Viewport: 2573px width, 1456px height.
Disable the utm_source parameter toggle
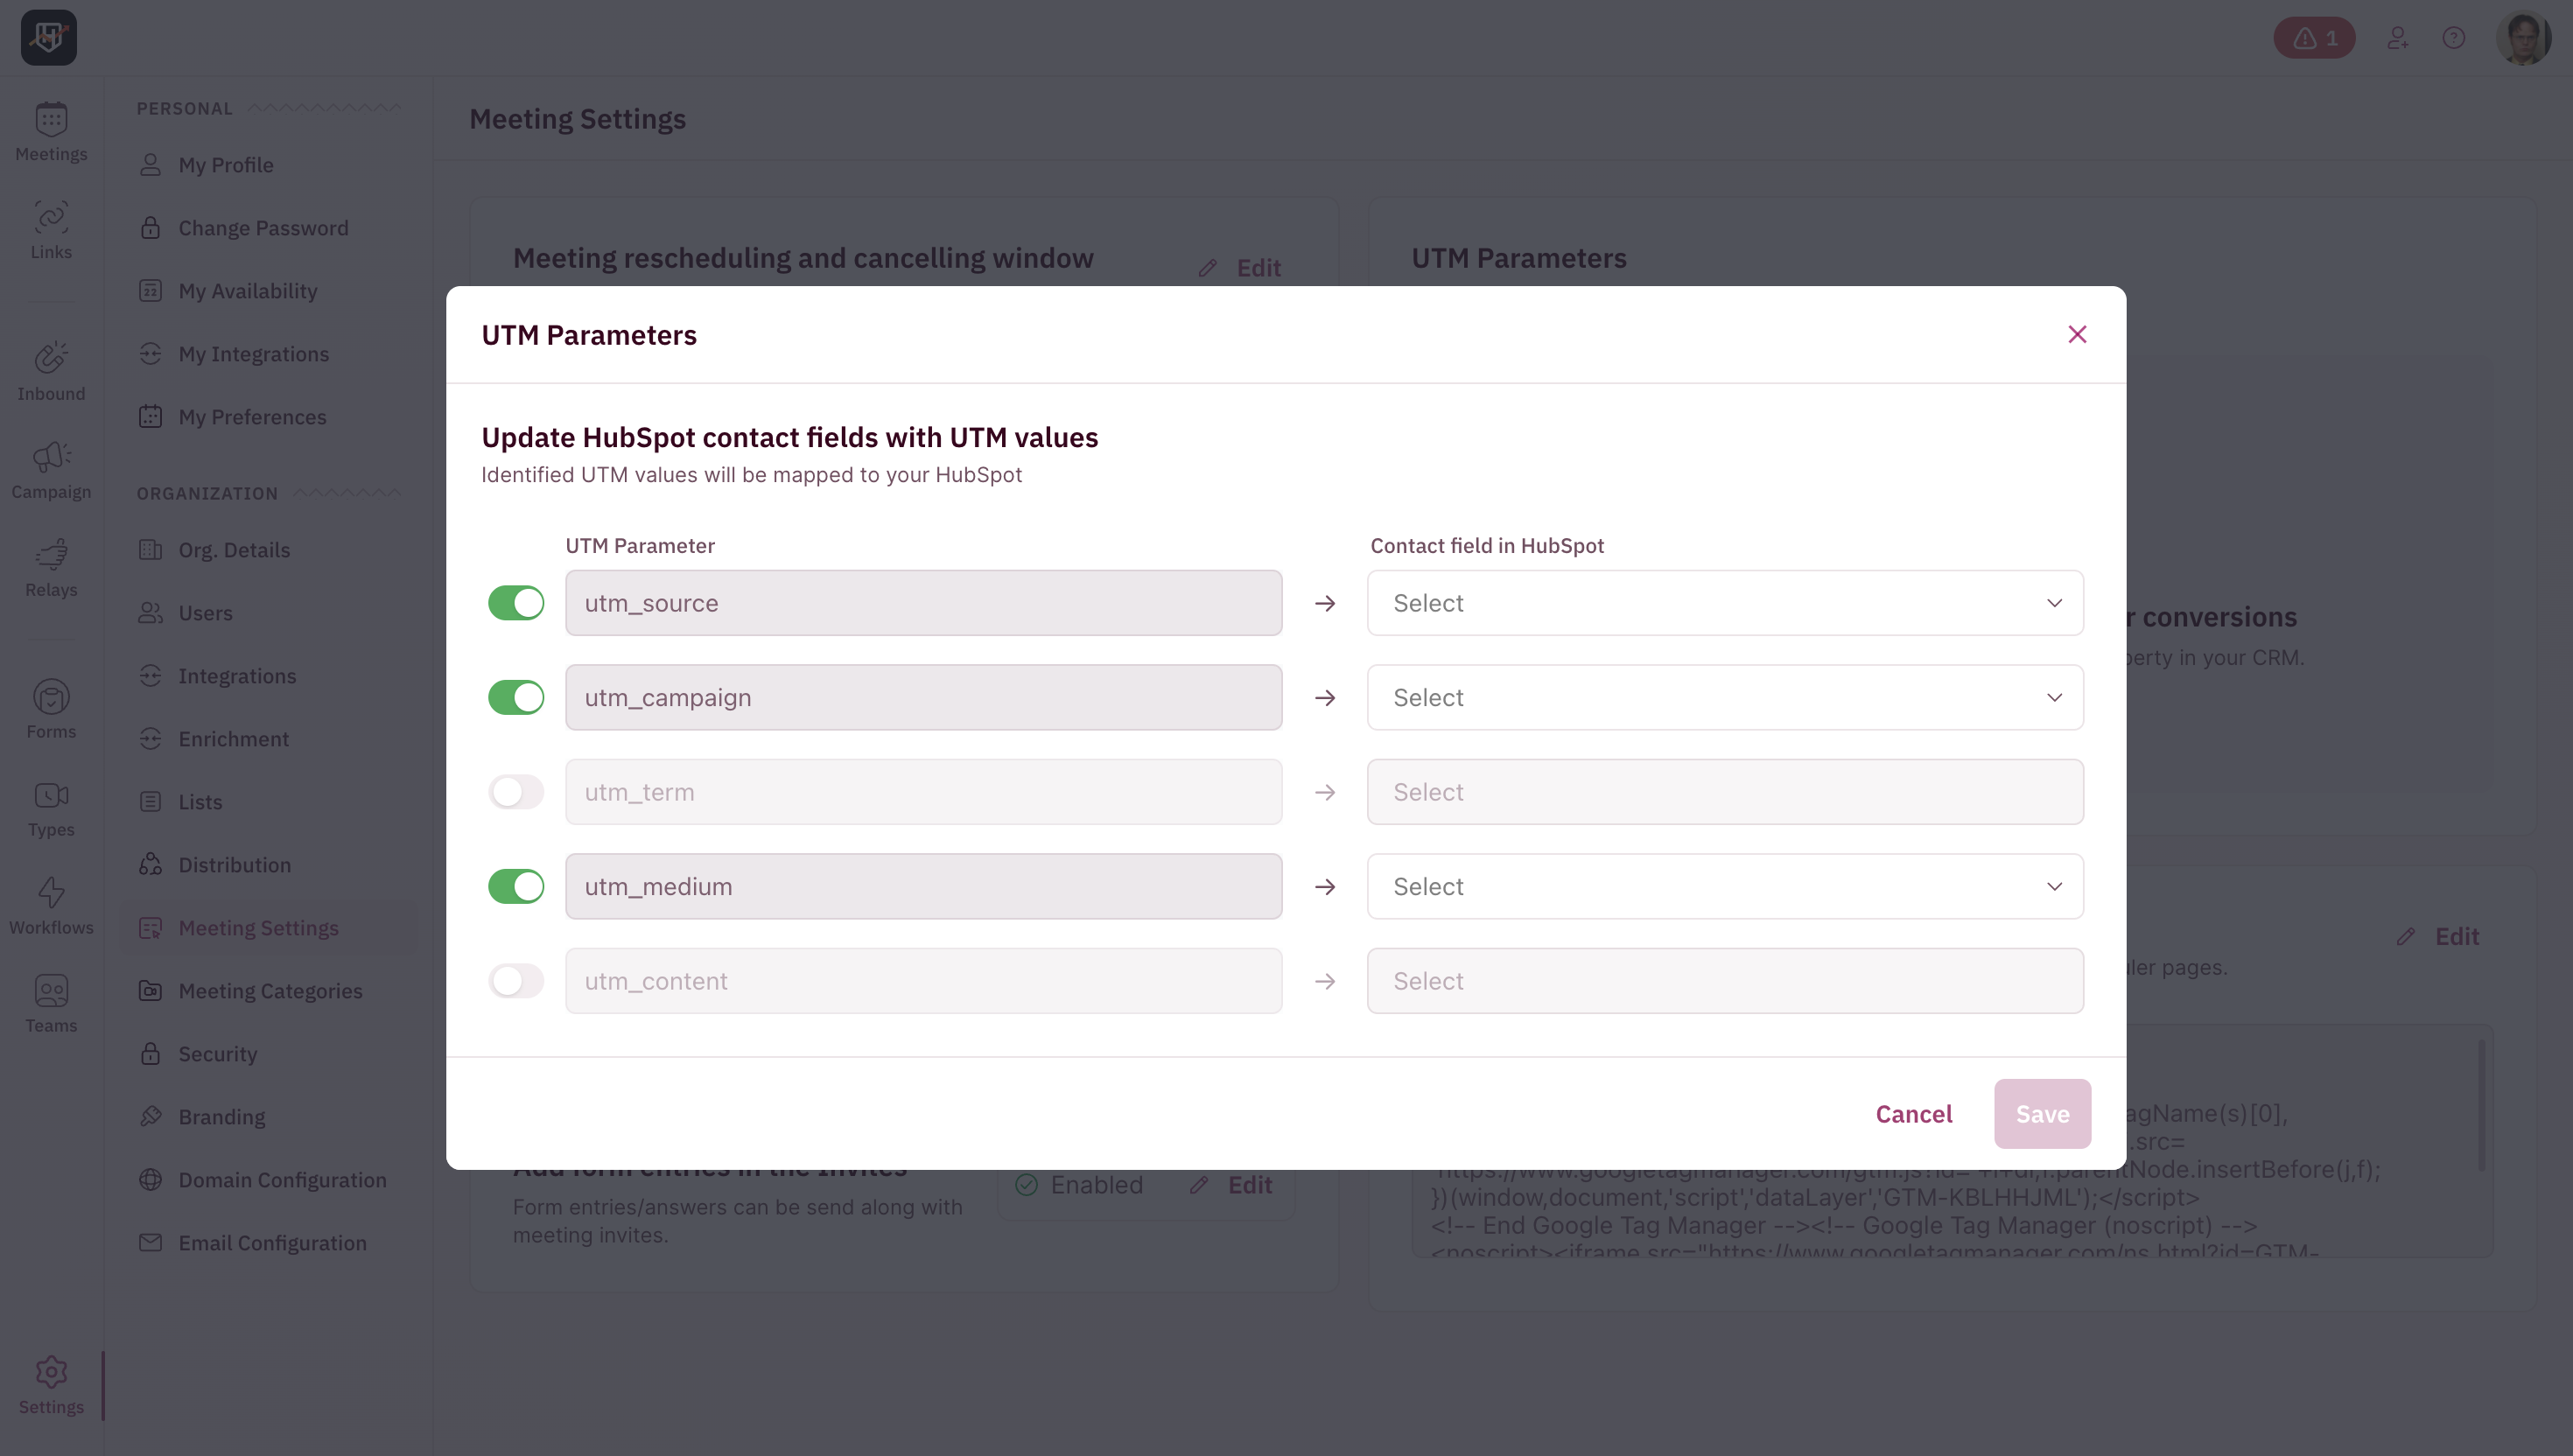[516, 602]
